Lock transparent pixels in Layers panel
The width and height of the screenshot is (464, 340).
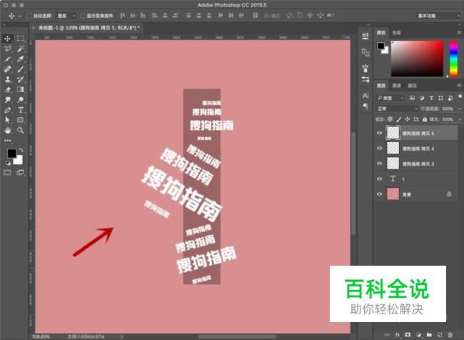pos(390,119)
